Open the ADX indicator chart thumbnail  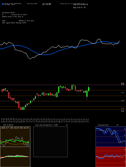point(15,137)
